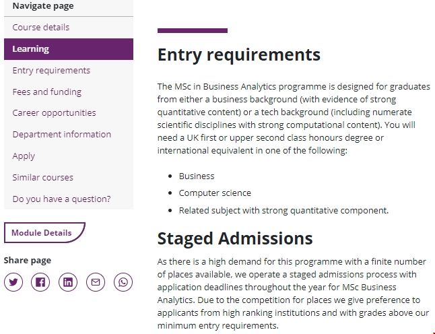Go to Fees and funding

[47, 92]
